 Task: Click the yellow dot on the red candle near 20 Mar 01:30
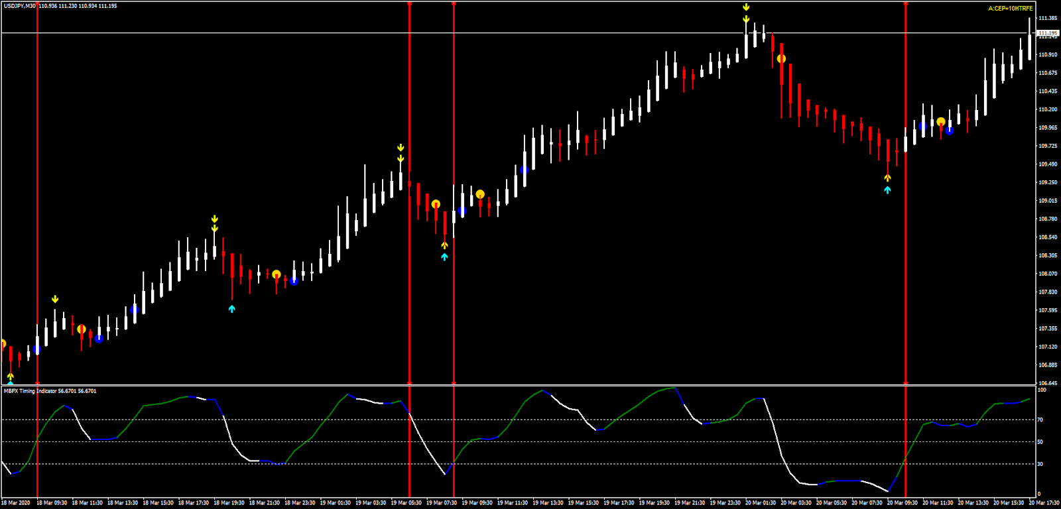tap(781, 59)
